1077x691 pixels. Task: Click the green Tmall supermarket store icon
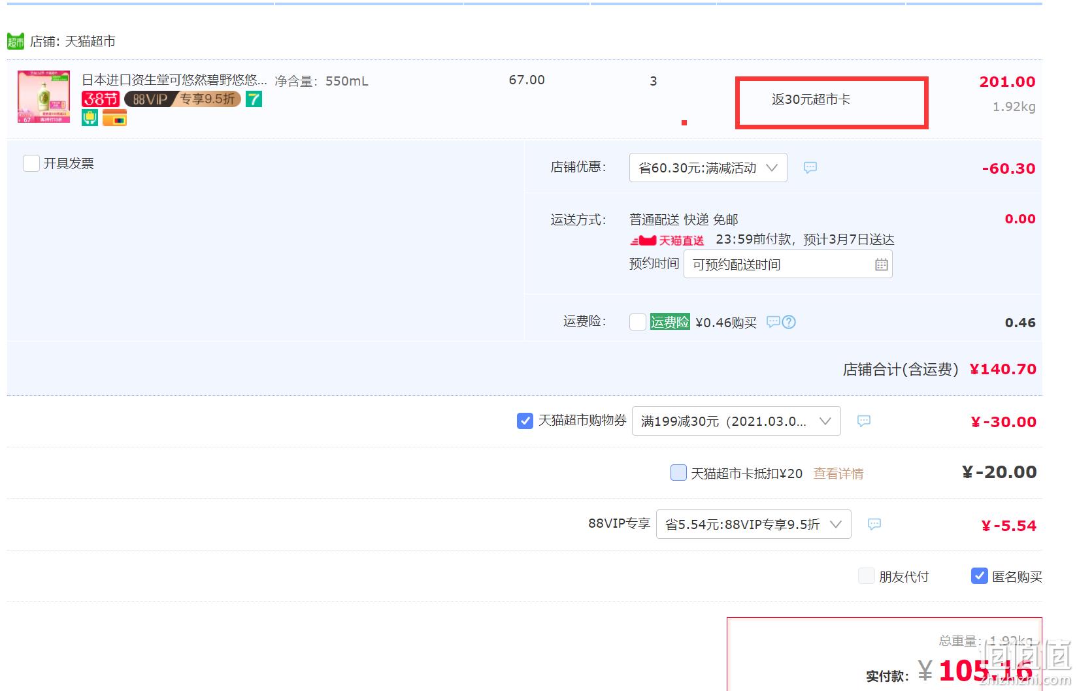tap(16, 42)
